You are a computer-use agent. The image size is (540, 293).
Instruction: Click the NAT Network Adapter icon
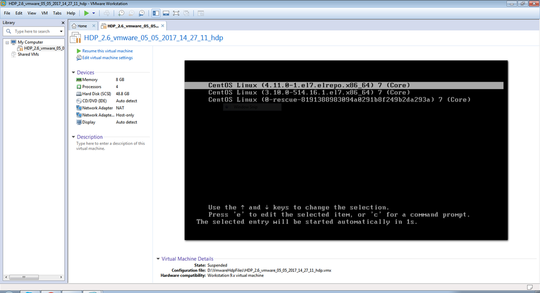(79, 108)
